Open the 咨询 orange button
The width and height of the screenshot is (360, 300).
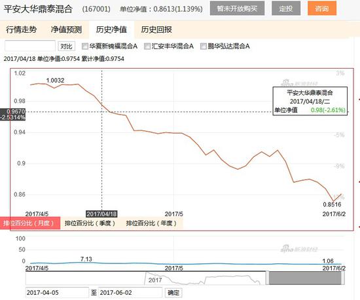tap(322, 9)
